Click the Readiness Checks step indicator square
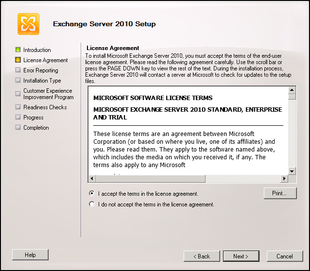 click(18, 107)
